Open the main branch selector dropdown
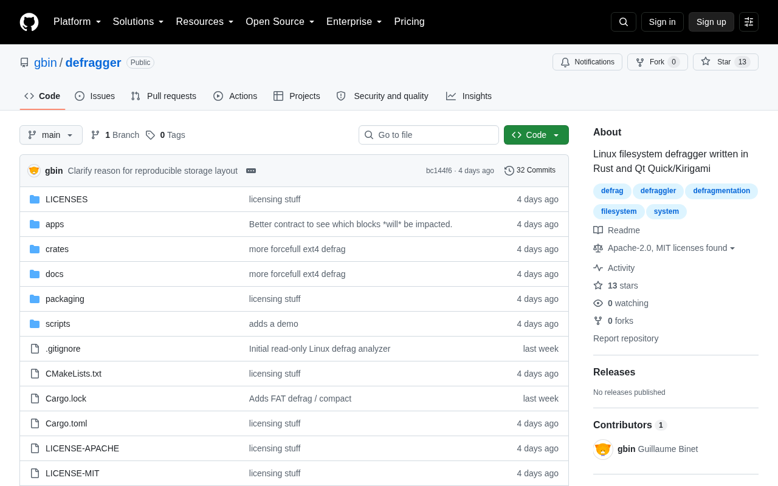Image resolution: width=778 pixels, height=486 pixels. [51, 135]
